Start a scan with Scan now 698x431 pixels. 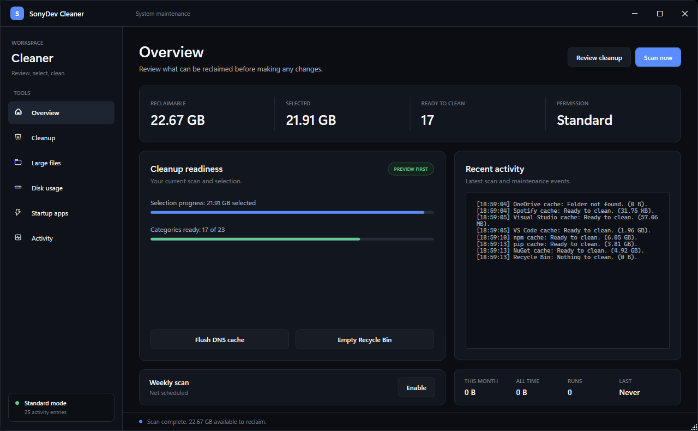point(658,57)
